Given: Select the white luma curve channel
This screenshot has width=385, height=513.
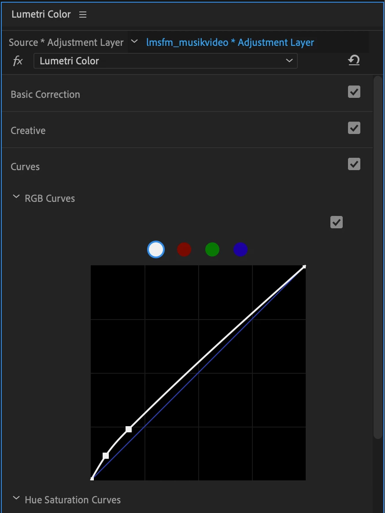Looking at the screenshot, I should tap(155, 249).
